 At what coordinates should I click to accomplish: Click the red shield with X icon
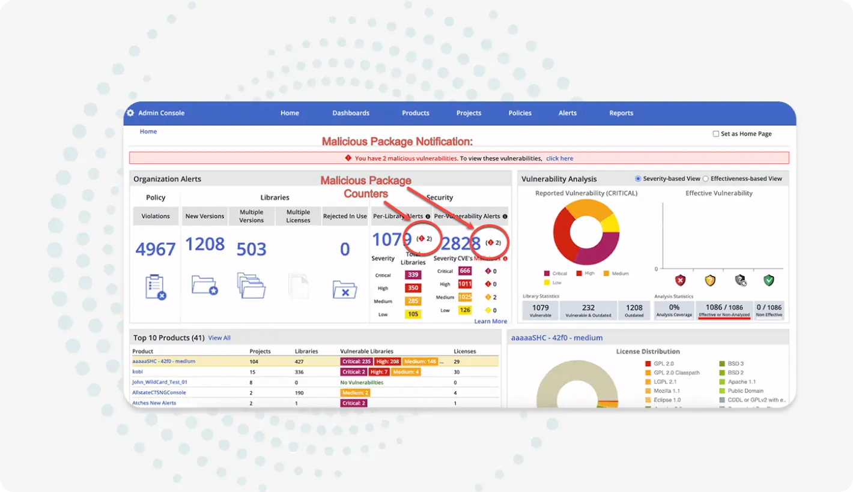click(x=680, y=280)
